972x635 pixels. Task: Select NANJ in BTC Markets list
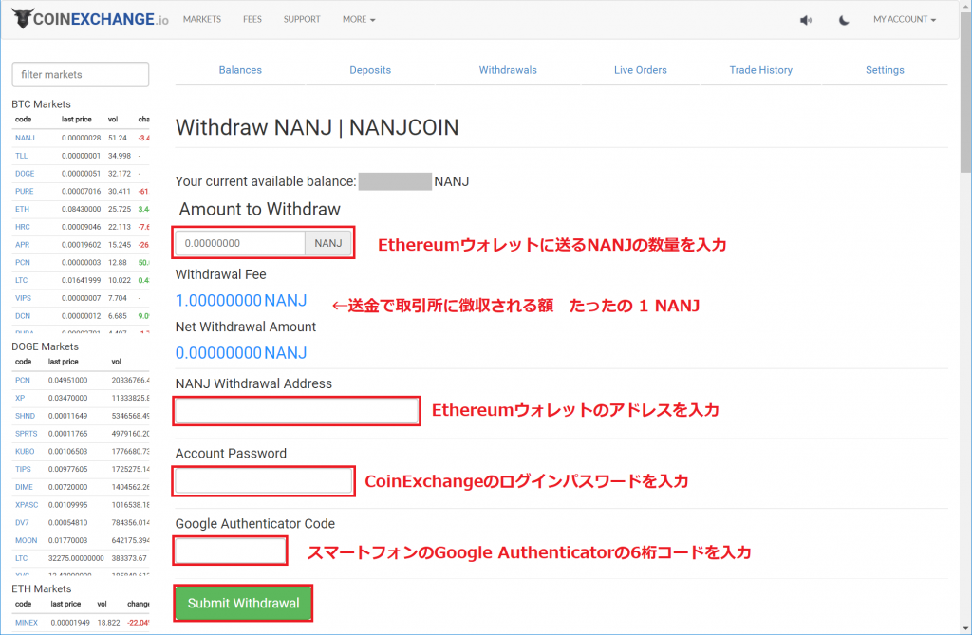(x=25, y=138)
